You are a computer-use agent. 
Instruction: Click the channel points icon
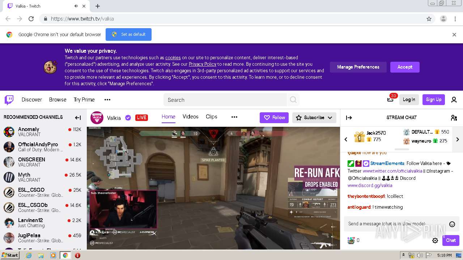351,240
